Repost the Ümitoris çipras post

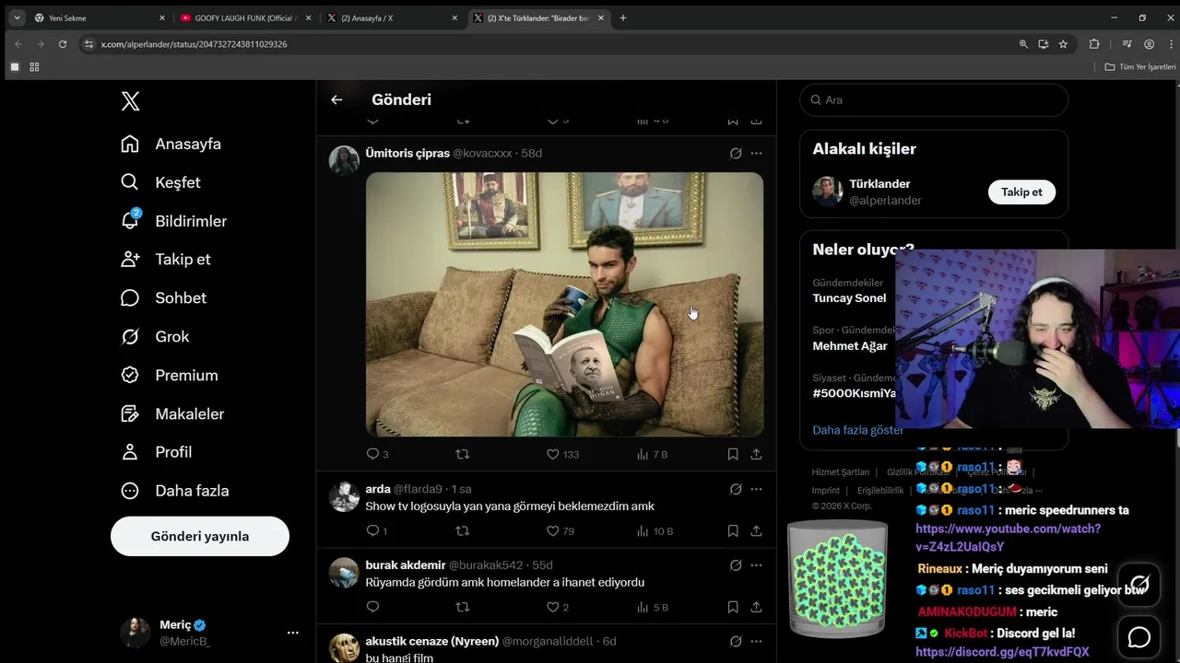click(463, 454)
